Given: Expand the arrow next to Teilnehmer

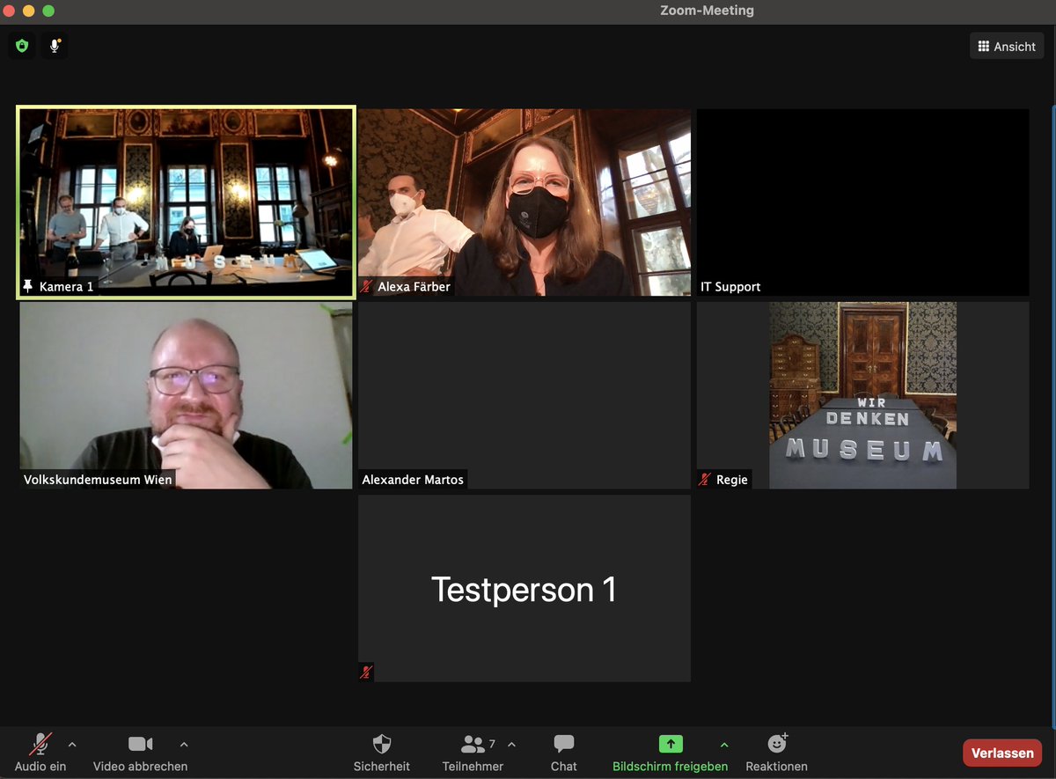Looking at the screenshot, I should click(x=511, y=745).
